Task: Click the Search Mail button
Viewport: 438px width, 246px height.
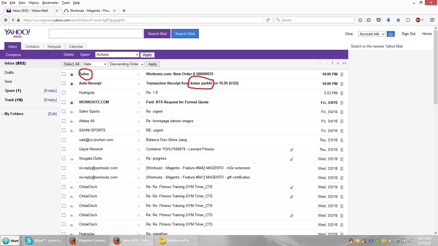Action: pos(157,34)
